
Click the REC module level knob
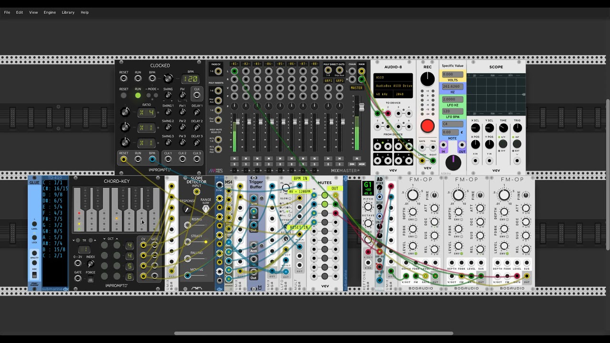tap(427, 79)
